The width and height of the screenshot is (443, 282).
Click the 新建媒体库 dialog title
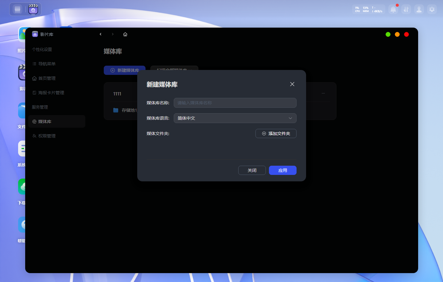click(162, 84)
